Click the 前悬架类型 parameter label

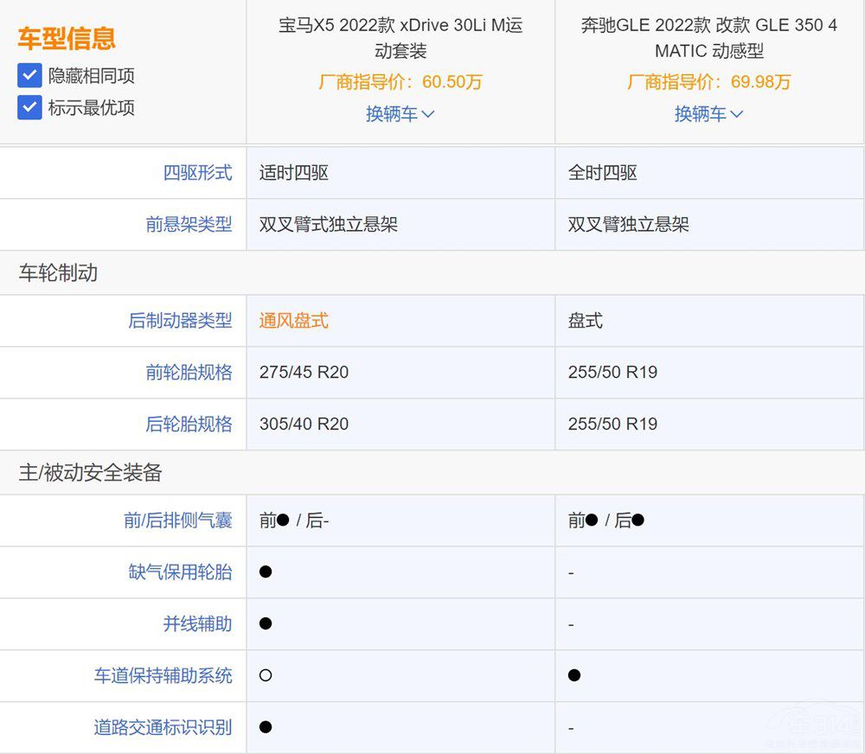(189, 225)
